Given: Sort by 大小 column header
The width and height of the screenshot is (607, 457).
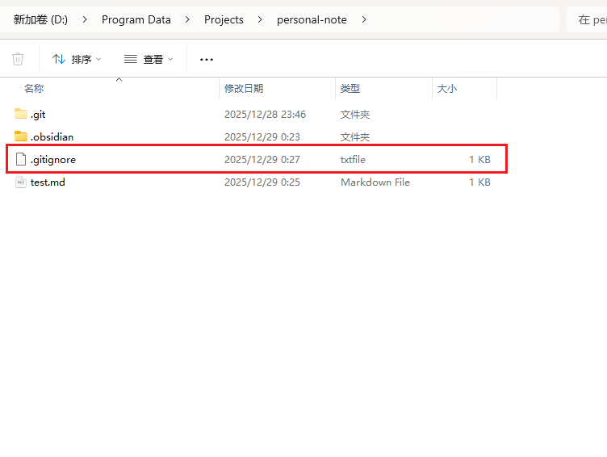Looking at the screenshot, I should 447,89.
